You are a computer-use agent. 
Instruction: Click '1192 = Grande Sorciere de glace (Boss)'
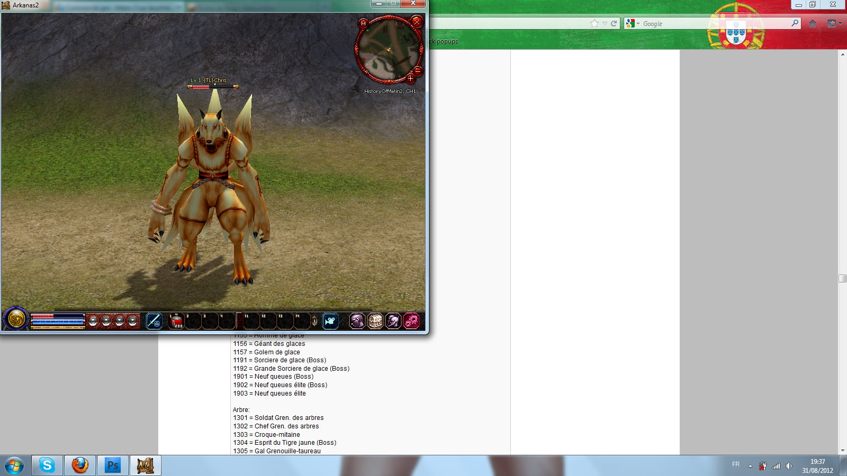coord(291,369)
